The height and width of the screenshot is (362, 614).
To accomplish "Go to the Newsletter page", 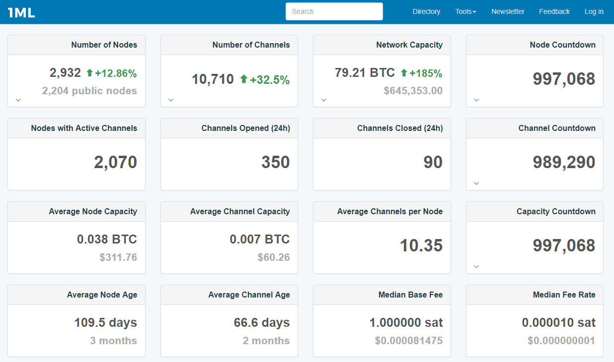I will (x=508, y=11).
